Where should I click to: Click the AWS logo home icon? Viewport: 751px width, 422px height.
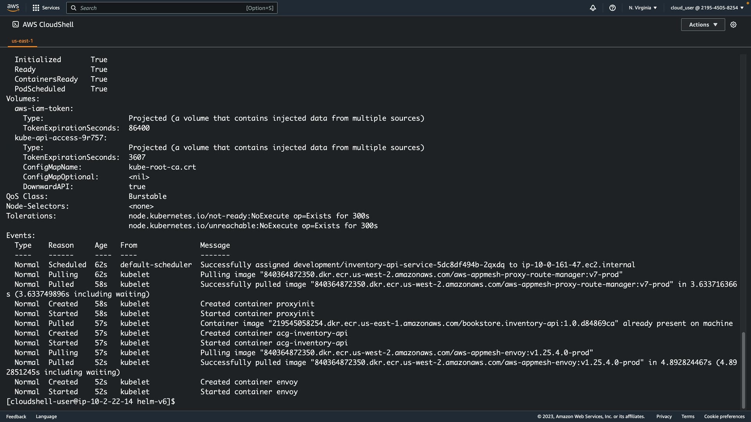pyautogui.click(x=13, y=7)
